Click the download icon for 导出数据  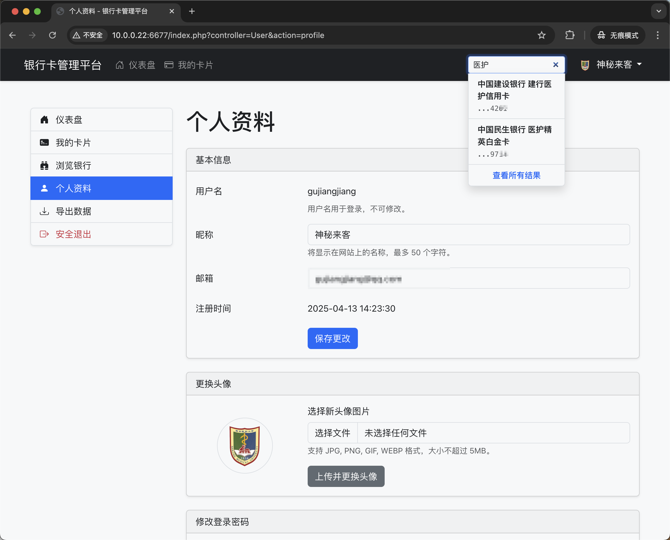[44, 211]
